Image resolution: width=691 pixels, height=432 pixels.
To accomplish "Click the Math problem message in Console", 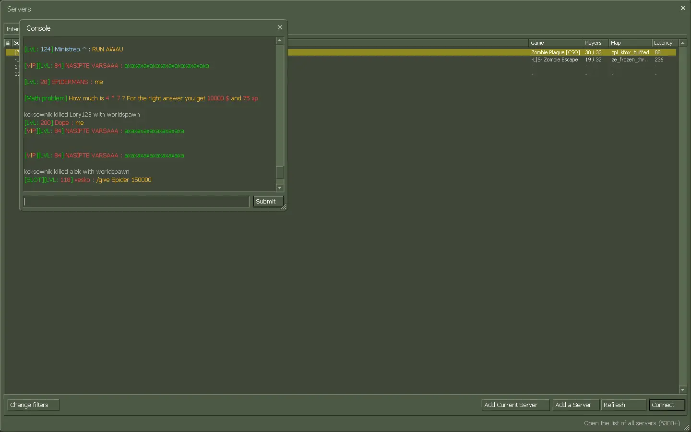I will pos(141,98).
